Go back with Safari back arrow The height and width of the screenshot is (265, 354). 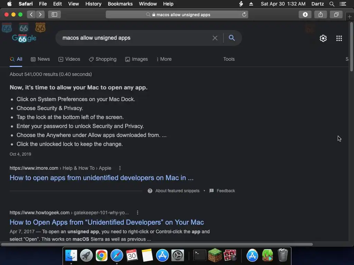(x=31, y=14)
